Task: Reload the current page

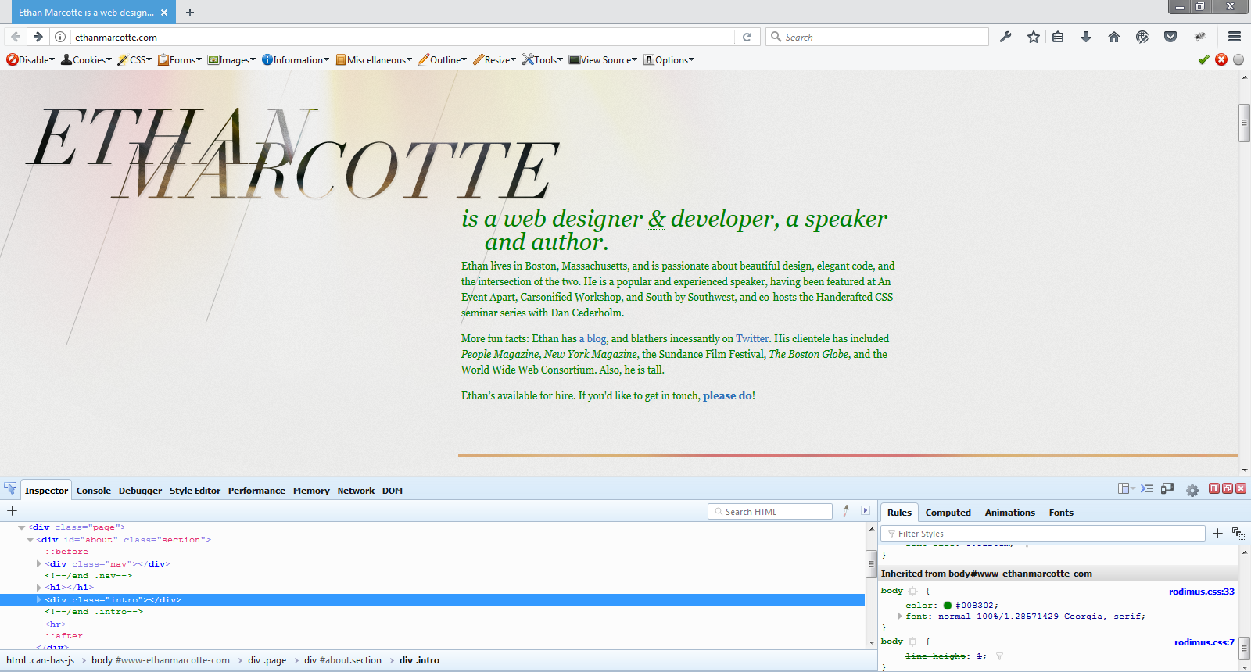Action: coord(747,37)
